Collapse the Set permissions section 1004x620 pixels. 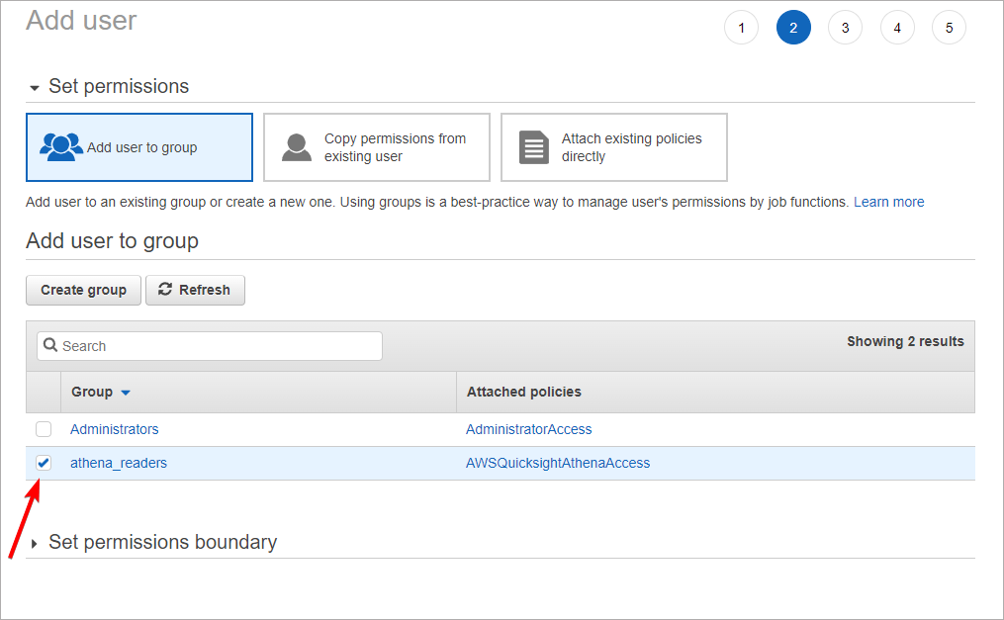tap(37, 87)
